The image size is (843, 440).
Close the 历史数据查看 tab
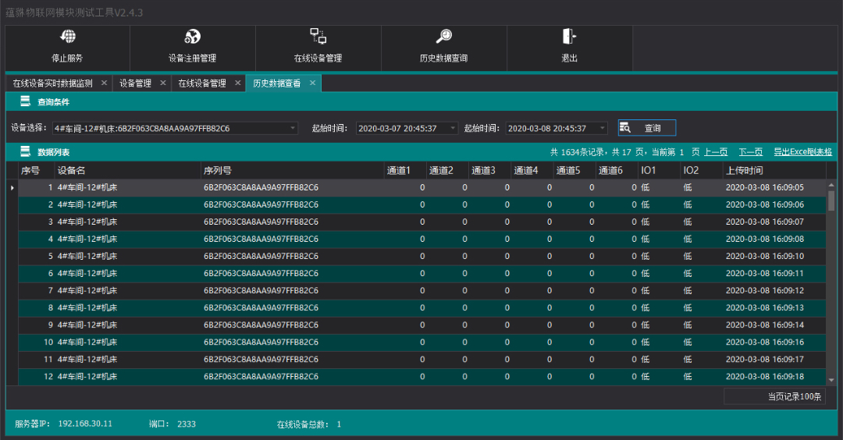312,83
